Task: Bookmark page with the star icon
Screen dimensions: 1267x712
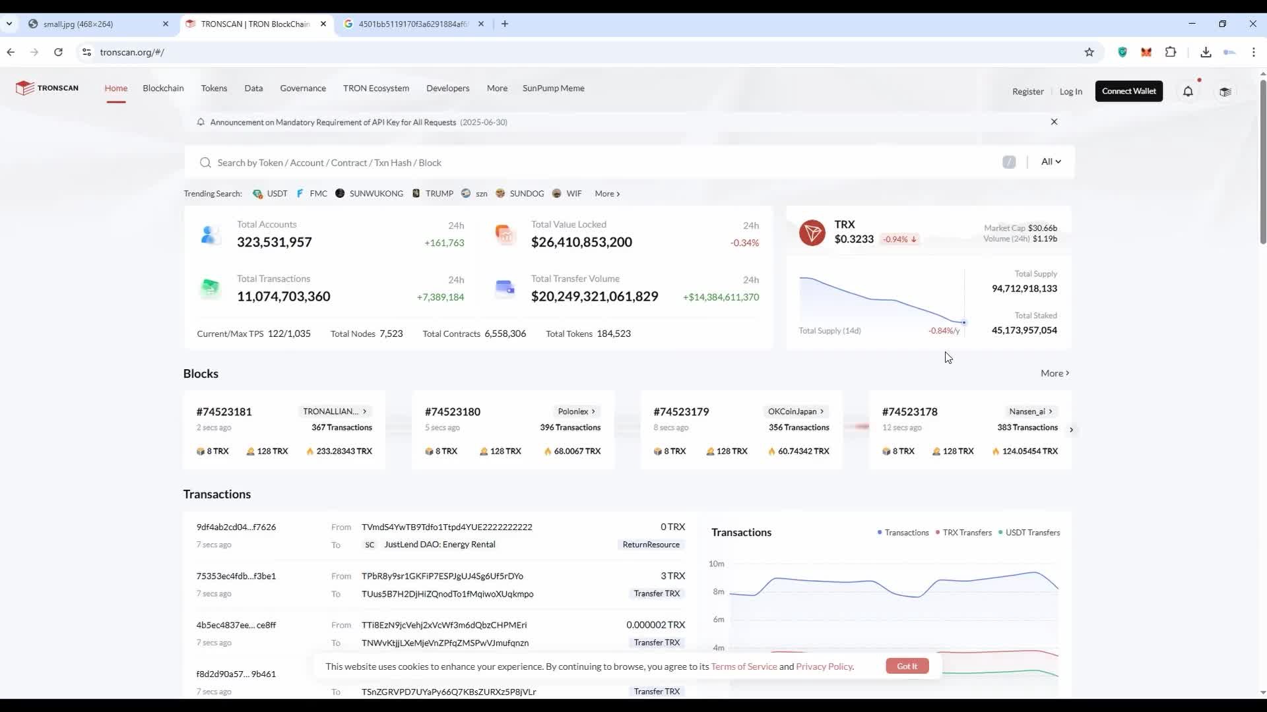Action: point(1089,52)
